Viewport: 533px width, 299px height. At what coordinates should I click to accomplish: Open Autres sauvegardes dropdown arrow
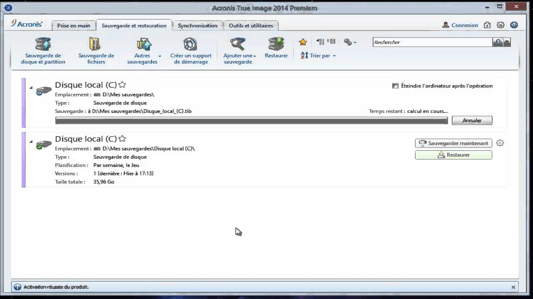[159, 56]
